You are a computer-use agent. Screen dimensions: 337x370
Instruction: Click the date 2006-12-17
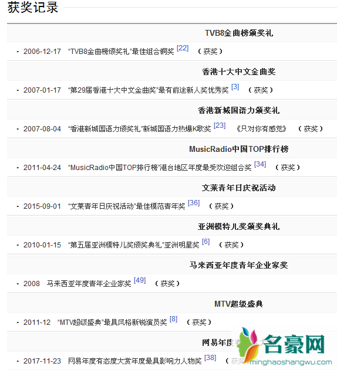tap(42, 52)
